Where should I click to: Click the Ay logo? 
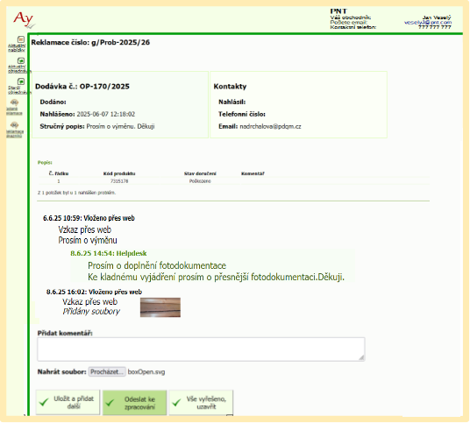24,20
